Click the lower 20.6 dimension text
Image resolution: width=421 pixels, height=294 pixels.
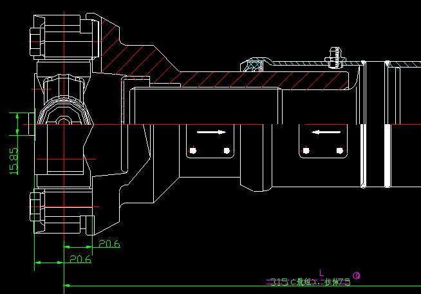coord(80,259)
